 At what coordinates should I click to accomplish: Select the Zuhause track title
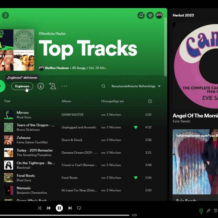pyautogui.click(x=24, y=138)
